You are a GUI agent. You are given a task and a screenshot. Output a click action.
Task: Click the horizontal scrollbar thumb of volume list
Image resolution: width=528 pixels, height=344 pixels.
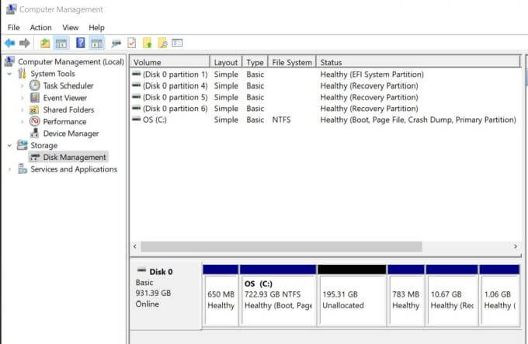click(281, 246)
